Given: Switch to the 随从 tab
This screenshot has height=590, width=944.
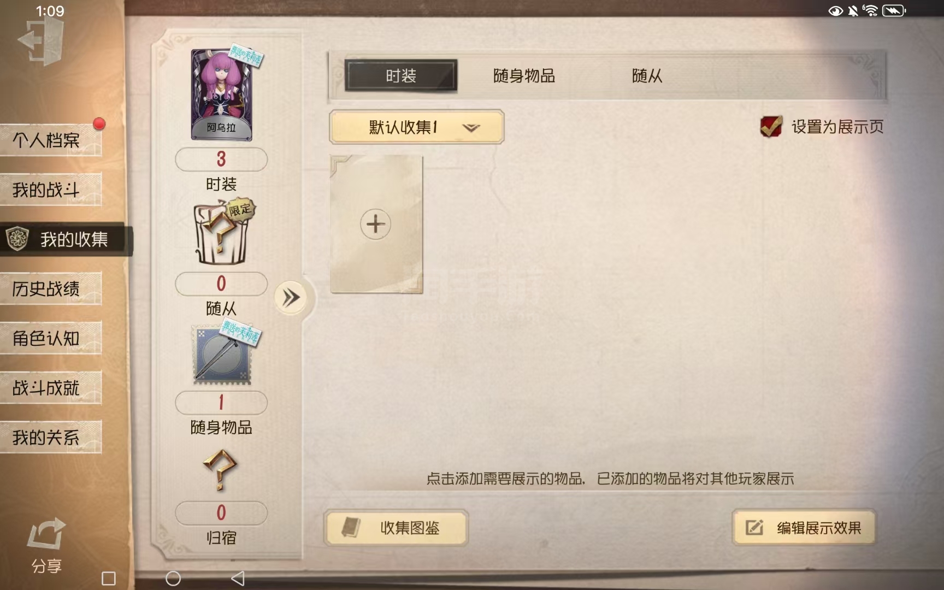Looking at the screenshot, I should tap(647, 75).
